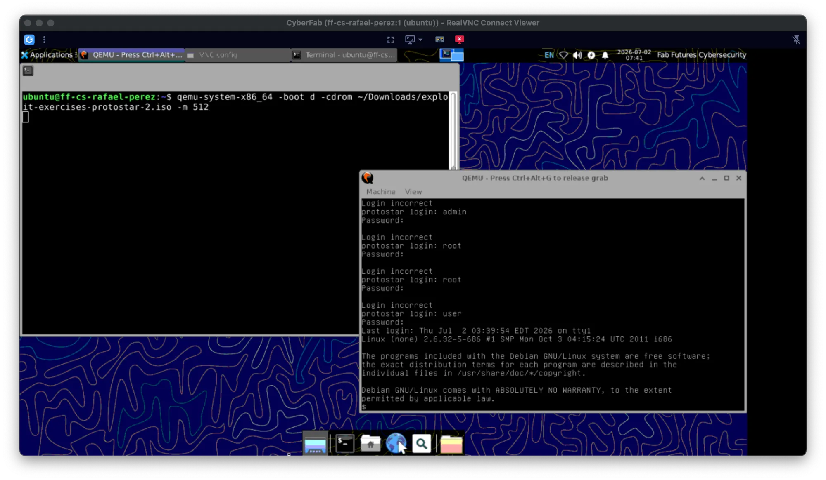
Task: Click the EN keyboard layout indicator
Action: point(548,55)
